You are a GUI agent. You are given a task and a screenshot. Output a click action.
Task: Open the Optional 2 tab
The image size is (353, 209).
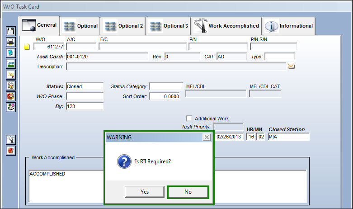pos(122,26)
